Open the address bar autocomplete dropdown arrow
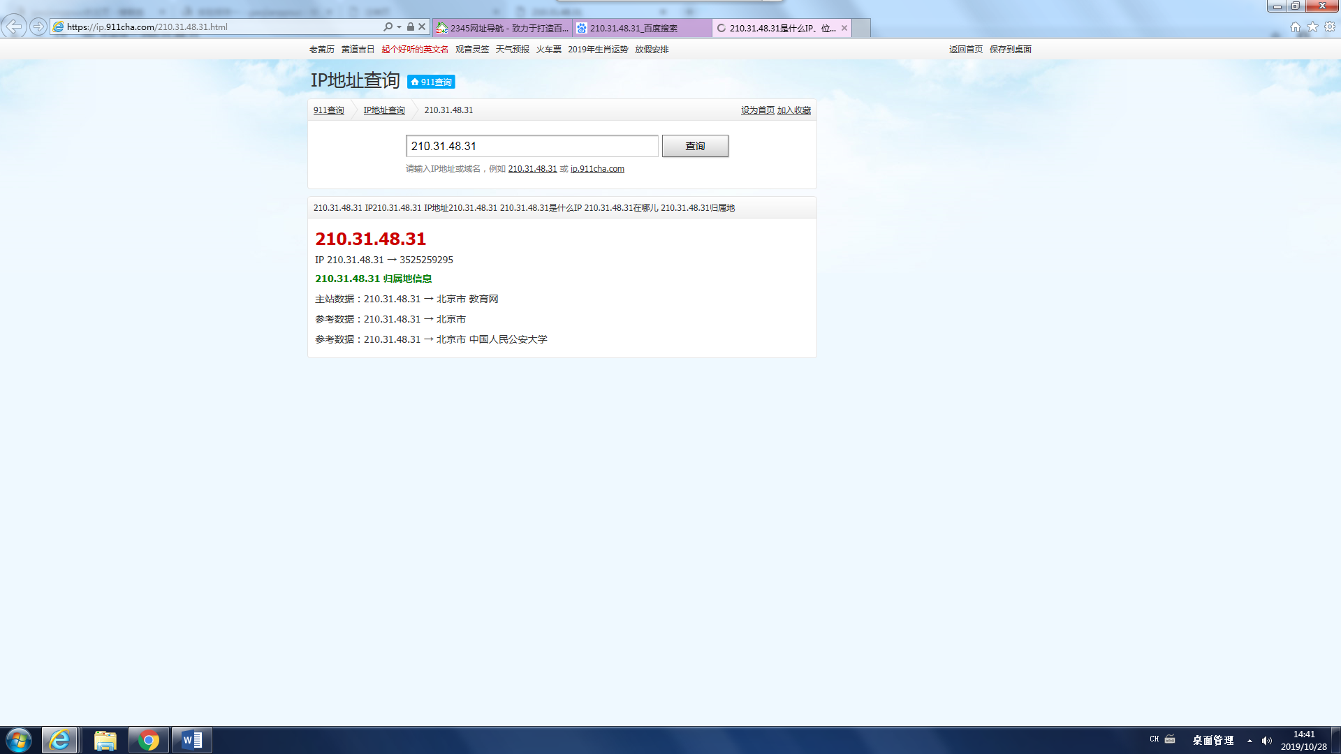Image resolution: width=1341 pixels, height=754 pixels. point(399,27)
